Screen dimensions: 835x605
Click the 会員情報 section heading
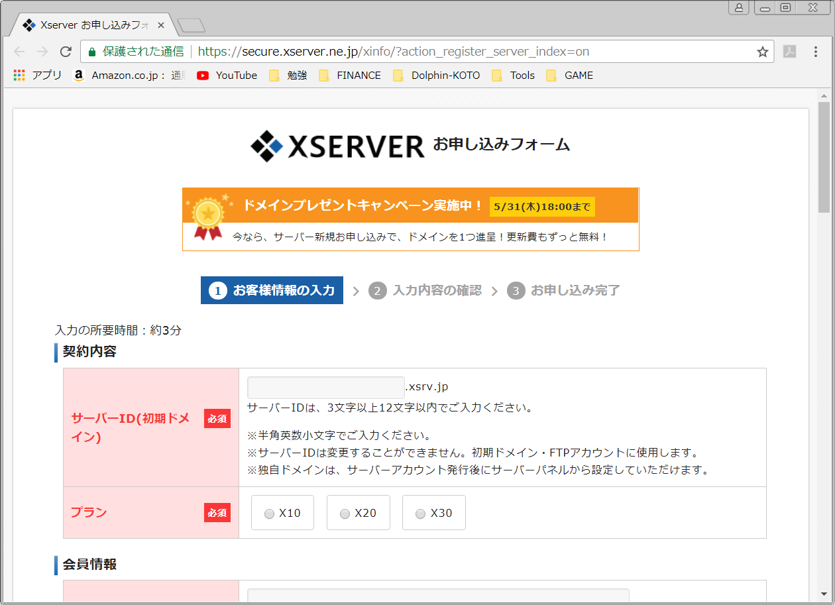pyautogui.click(x=89, y=565)
